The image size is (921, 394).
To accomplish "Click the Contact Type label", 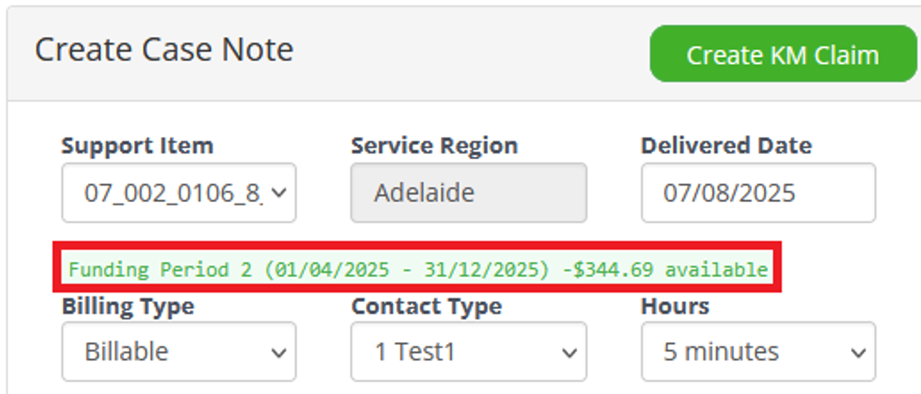I will [426, 306].
